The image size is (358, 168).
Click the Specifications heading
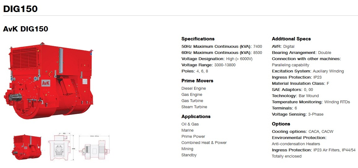point(198,39)
